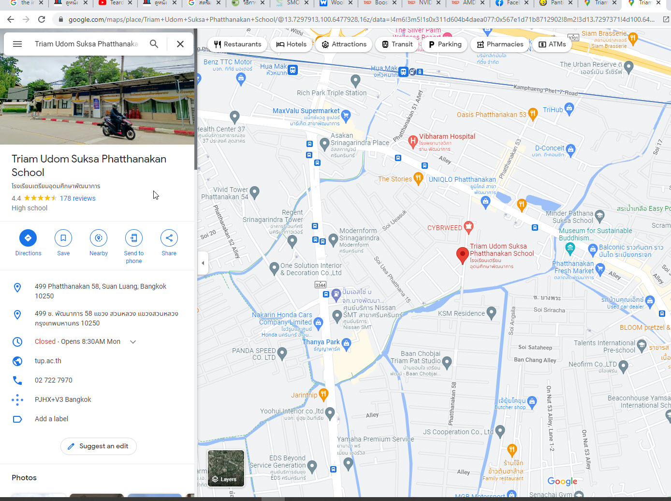The image size is (671, 501).
Task: Click the Minder Pathana Suksa School marker
Action: point(600,215)
